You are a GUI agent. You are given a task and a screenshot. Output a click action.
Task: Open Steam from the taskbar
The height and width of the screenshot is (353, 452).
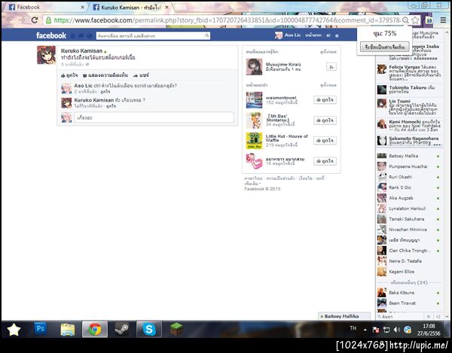(122, 329)
